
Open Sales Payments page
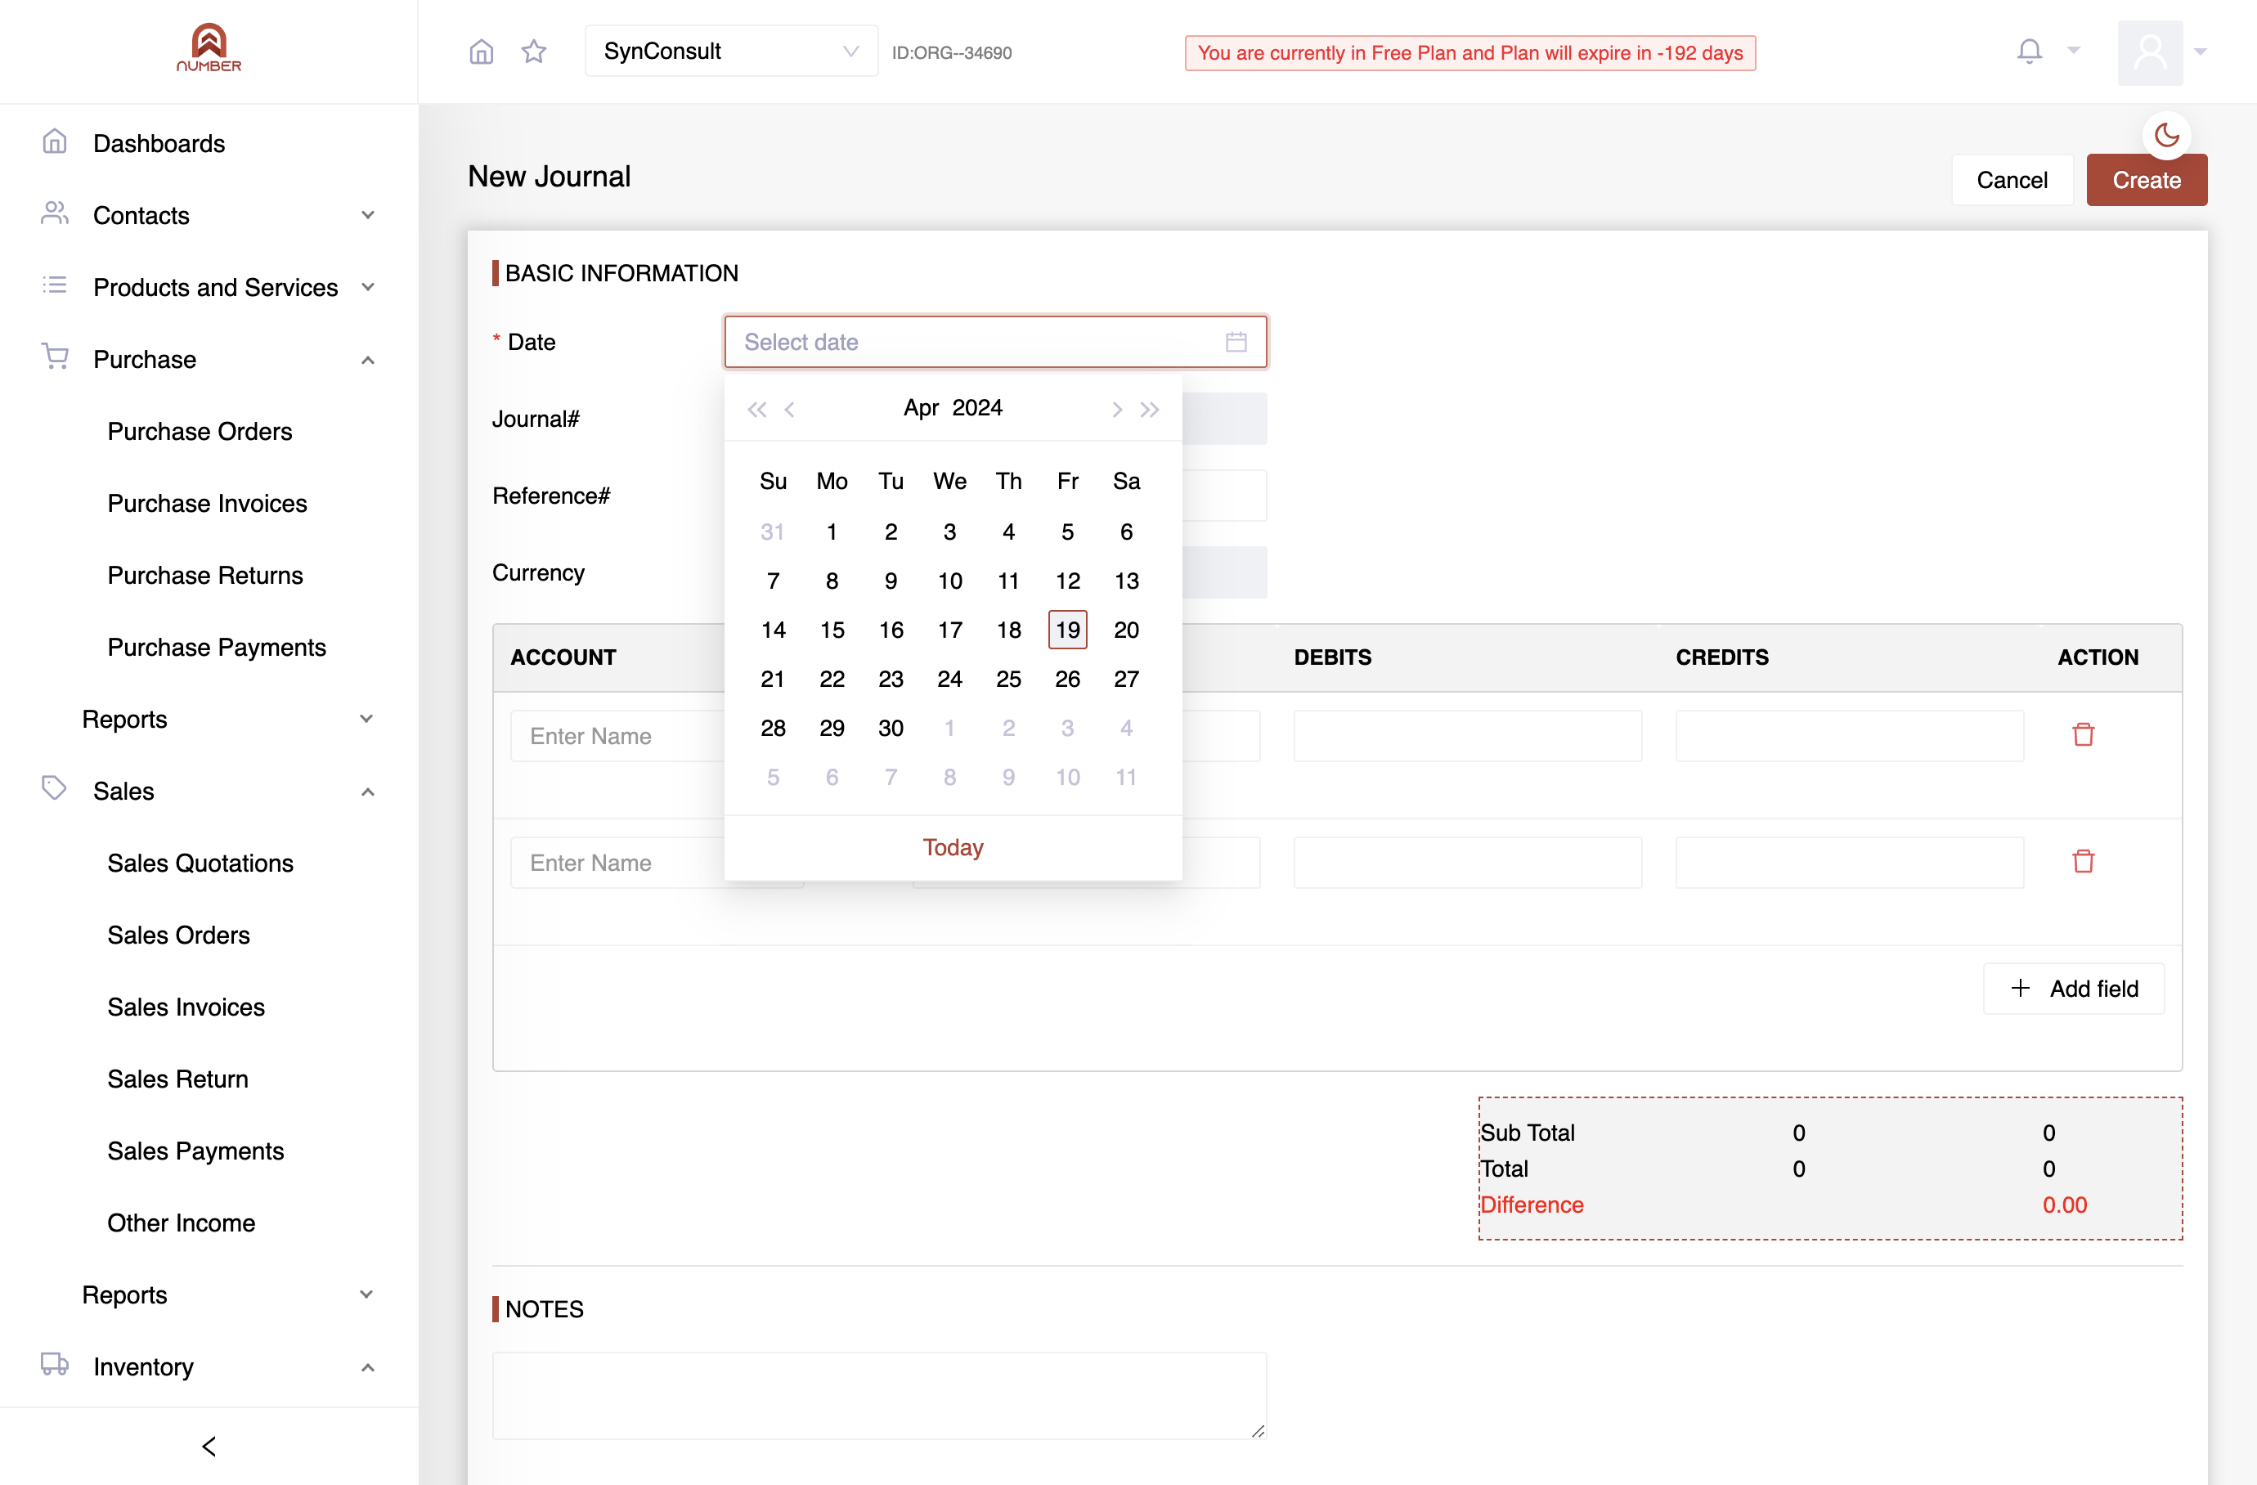coord(195,1151)
